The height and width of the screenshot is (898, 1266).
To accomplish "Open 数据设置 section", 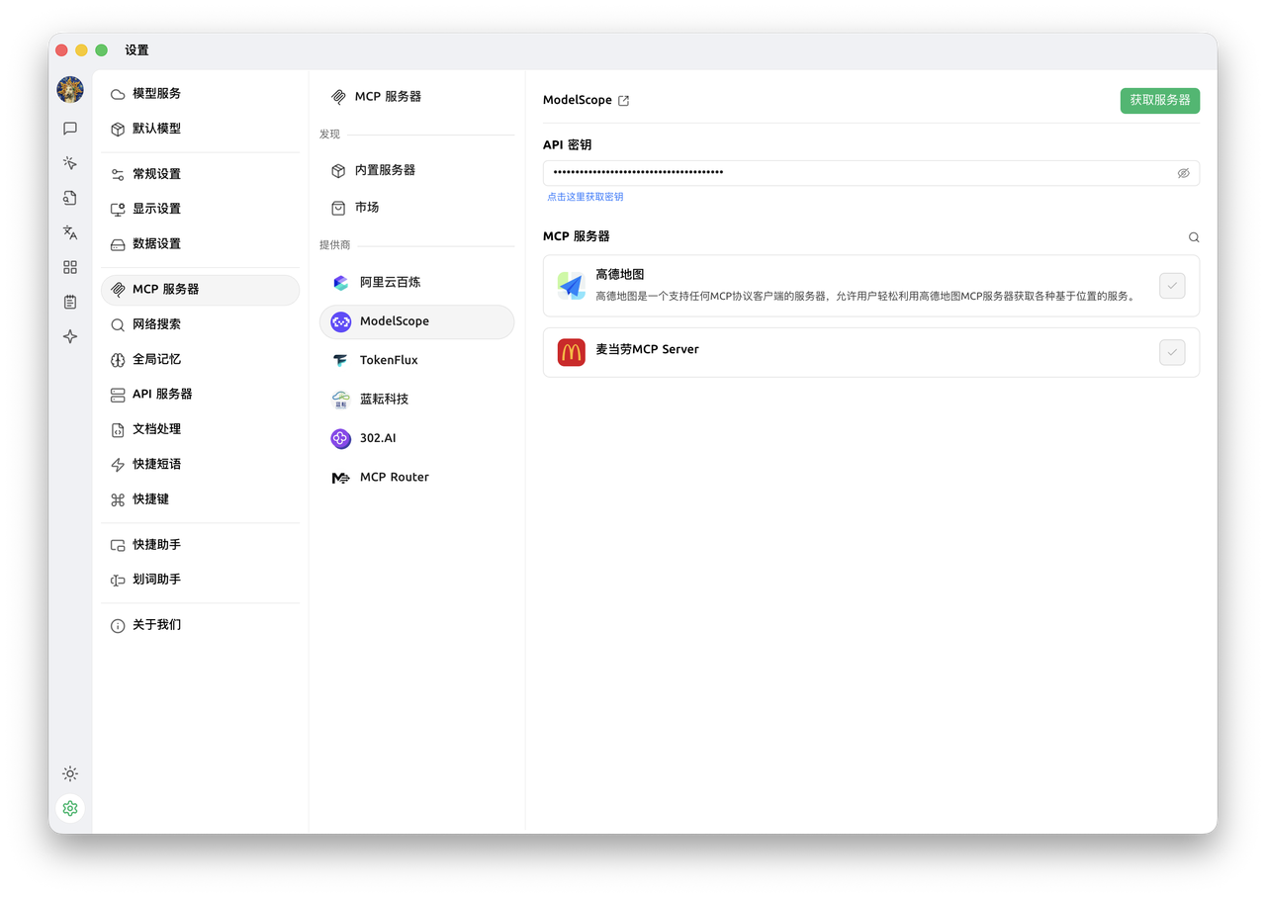I will [200, 244].
